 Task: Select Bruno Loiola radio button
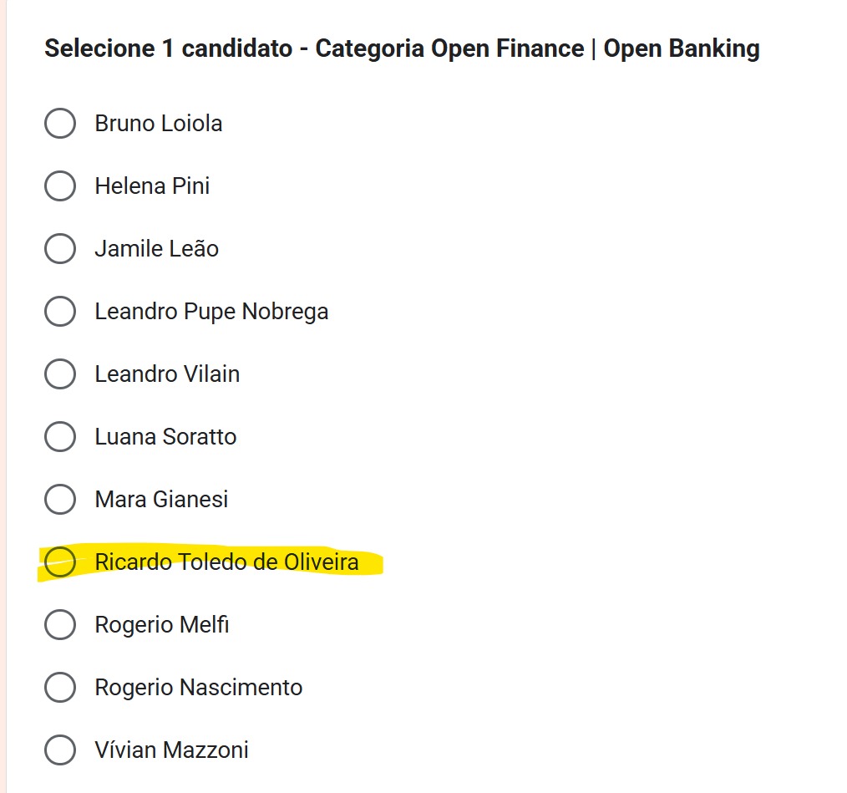(60, 124)
